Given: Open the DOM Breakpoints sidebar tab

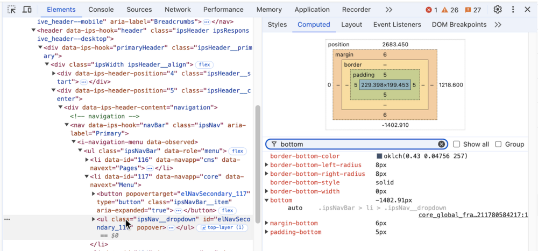Looking at the screenshot, I should click(459, 25).
